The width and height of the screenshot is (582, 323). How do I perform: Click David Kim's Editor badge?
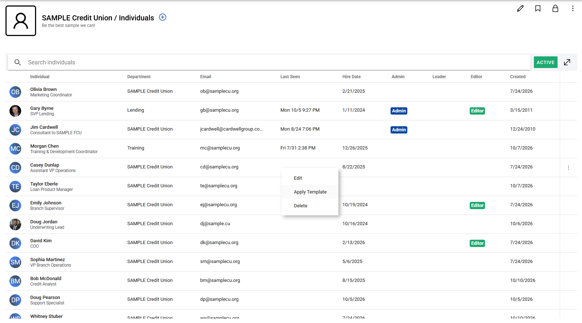pos(477,243)
